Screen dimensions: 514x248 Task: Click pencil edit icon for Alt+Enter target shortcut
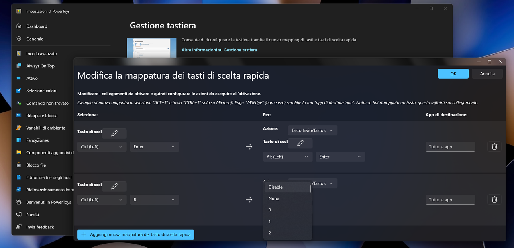pos(300,144)
